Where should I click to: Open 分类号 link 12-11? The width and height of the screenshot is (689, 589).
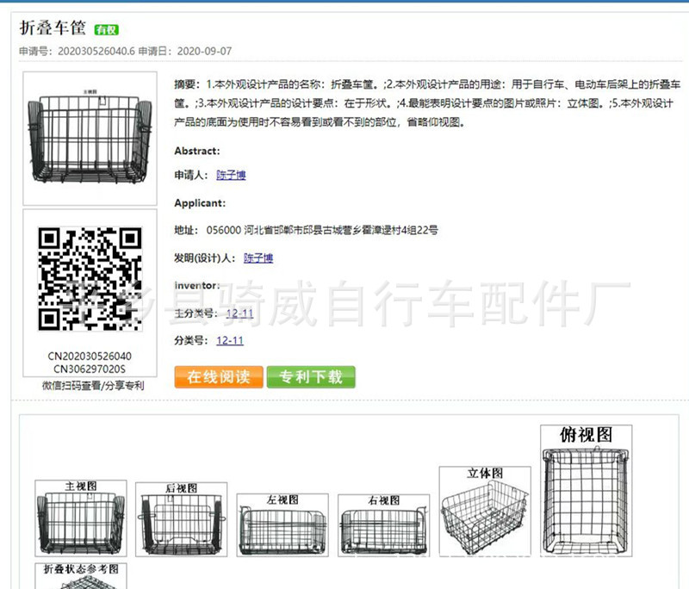coord(230,340)
